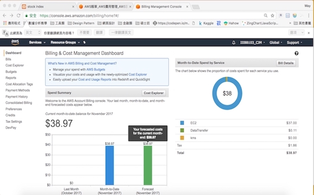
Task: Open the Hahow bookmark
Action: [x=231, y=23]
